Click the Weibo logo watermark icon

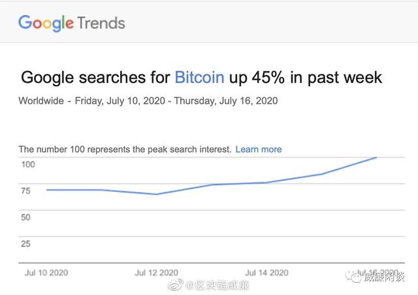[x=175, y=285]
